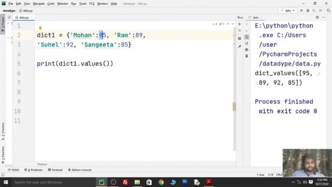Toggle scroll-to-end icon in Run console

(247, 44)
